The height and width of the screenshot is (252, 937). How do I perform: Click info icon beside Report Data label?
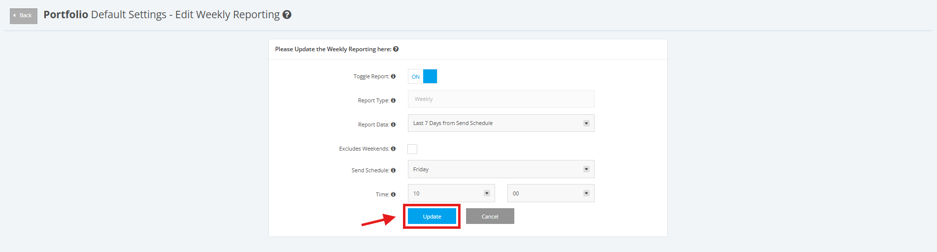[393, 125]
